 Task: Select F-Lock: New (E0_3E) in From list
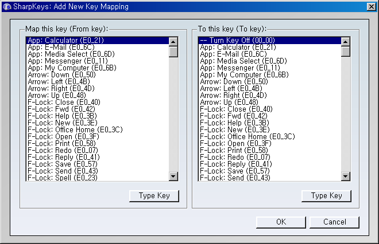coord(97,123)
